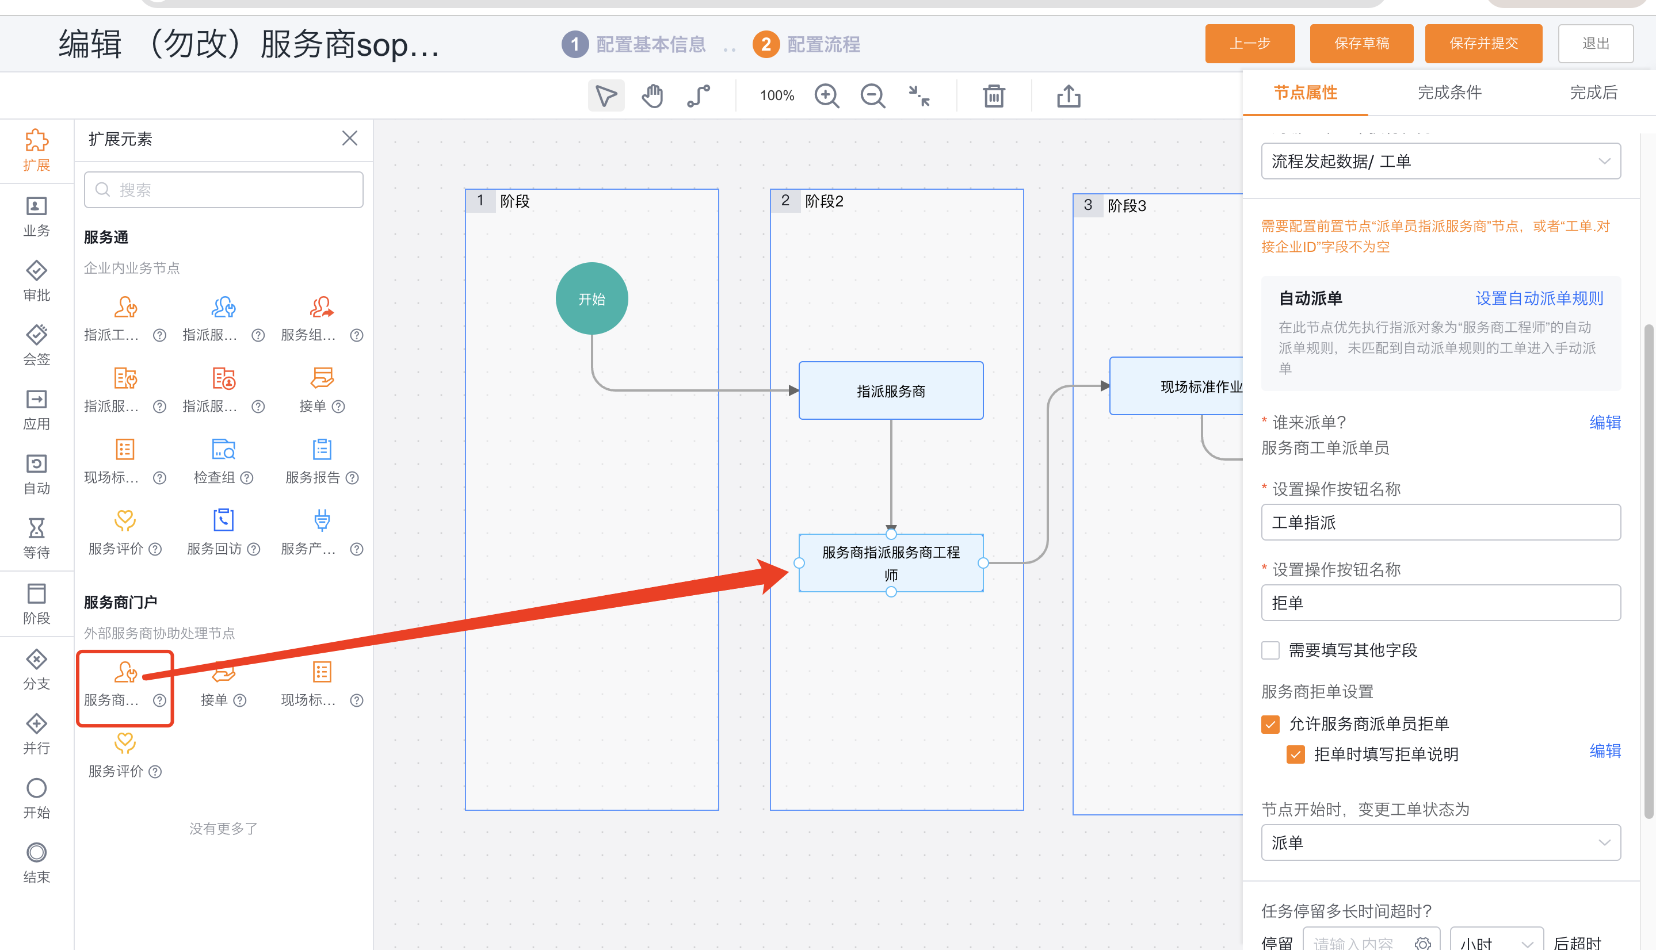This screenshot has height=950, width=1656.
Task: Select the 并行 sidebar element
Action: tap(37, 734)
